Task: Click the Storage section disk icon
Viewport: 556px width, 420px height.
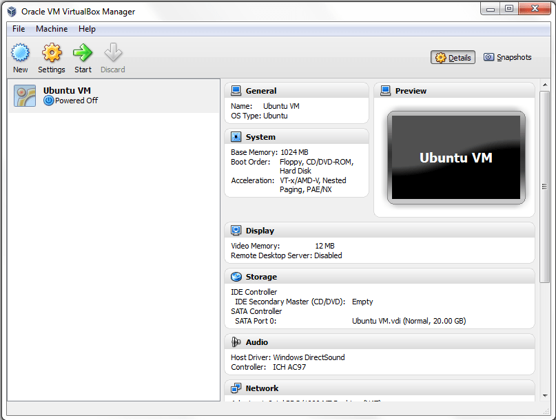Action: coord(236,277)
